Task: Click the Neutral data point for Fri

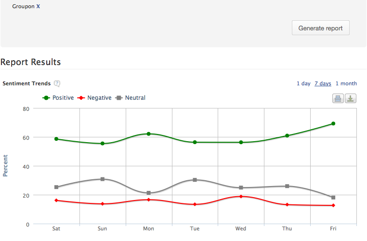Action: pos(333,198)
